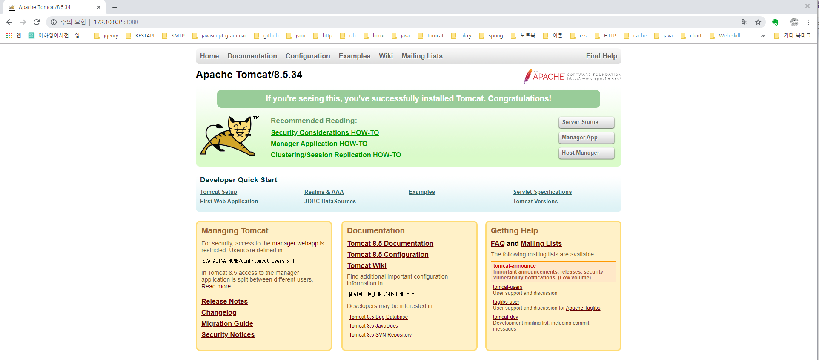Open the Servlet Specifications link
The image size is (819, 360).
pos(542,192)
